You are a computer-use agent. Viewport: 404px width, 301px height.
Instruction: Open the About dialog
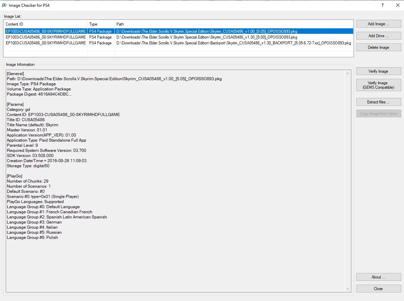pos(378,277)
